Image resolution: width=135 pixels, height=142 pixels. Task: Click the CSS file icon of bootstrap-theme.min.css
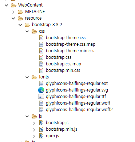pos(41,51)
